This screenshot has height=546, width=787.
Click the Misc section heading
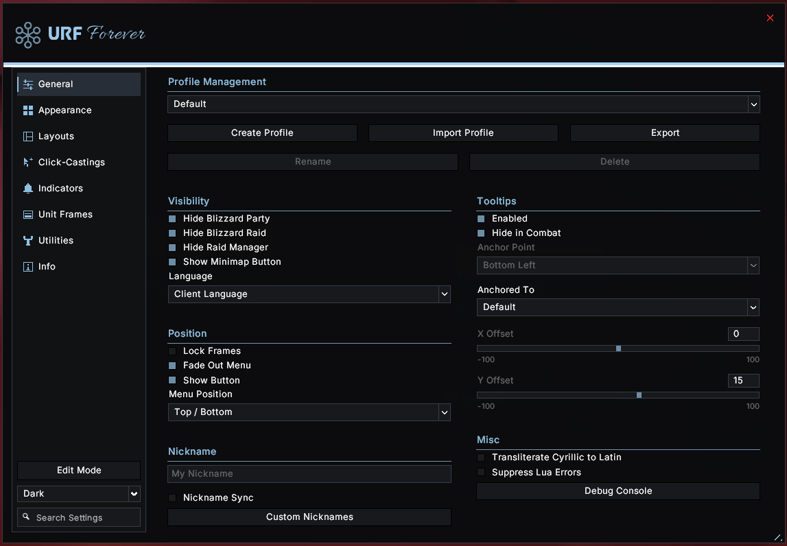click(488, 440)
